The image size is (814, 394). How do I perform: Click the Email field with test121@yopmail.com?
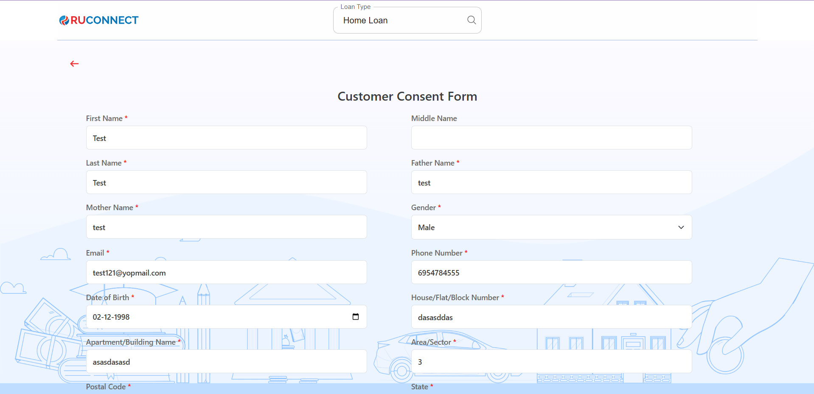226,273
